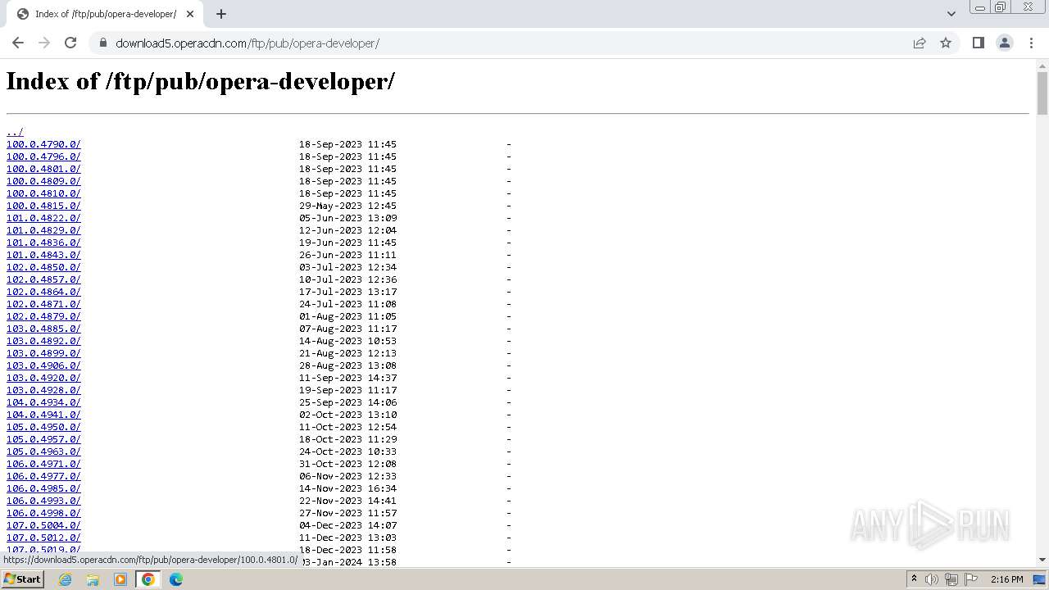Open the 103.0.4928.0/ directory
Viewport: 1049px width, 590px height.
pos(43,390)
